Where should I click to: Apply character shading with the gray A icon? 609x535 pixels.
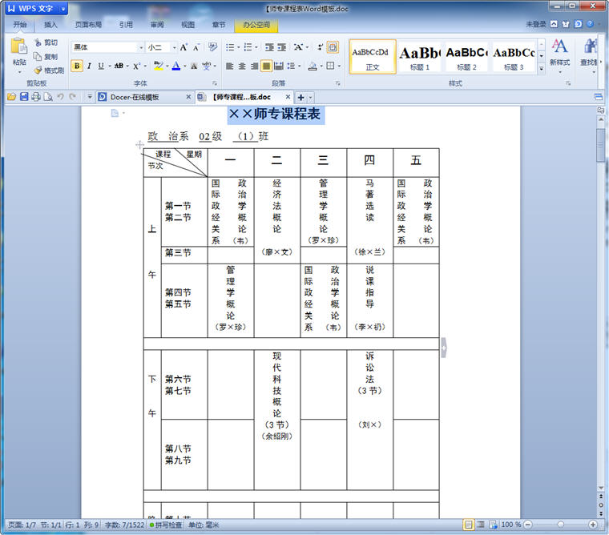194,66
